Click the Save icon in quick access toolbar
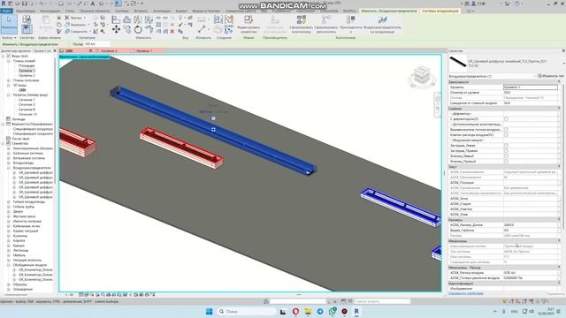The height and width of the screenshot is (318, 566). click(25, 4)
